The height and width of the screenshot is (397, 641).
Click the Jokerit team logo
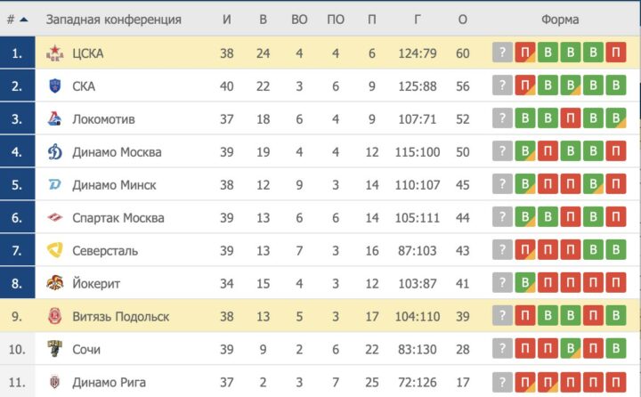54,284
